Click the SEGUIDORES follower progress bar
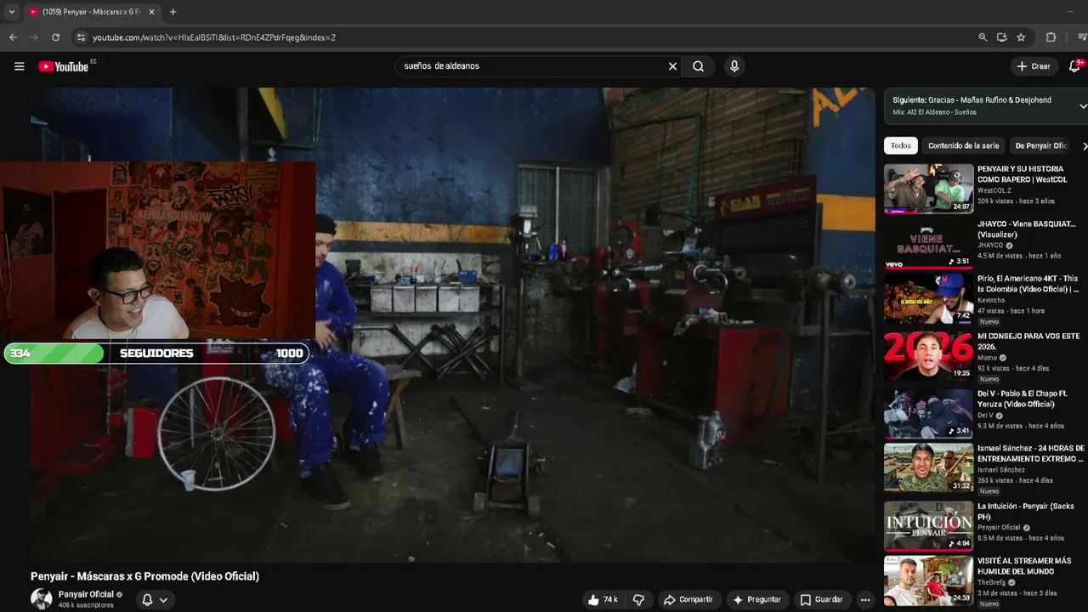The width and height of the screenshot is (1088, 612). coord(156,353)
